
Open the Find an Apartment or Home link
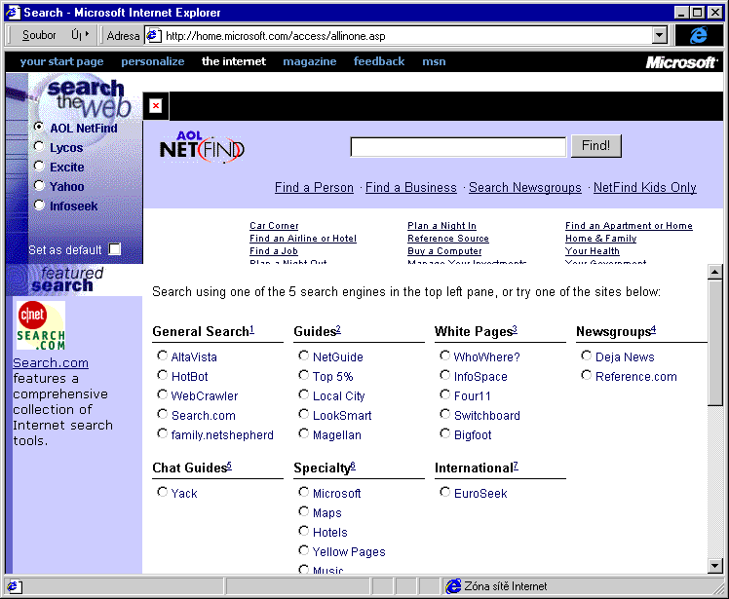[629, 225]
